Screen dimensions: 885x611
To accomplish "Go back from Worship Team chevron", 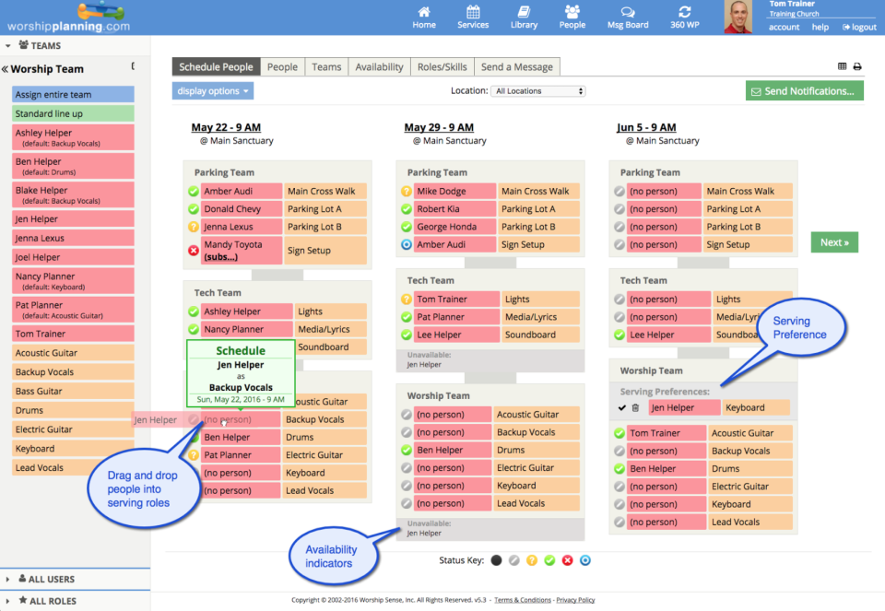I will (6, 69).
